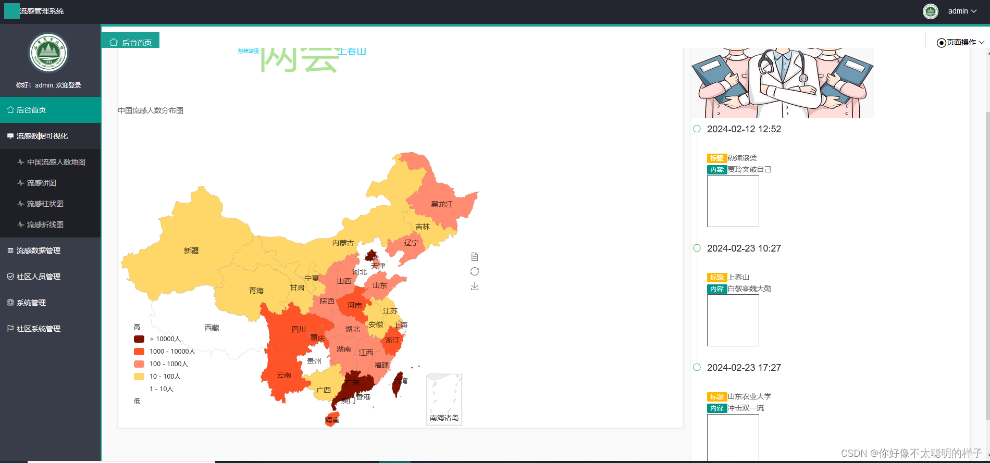The image size is (990, 463).
Task: Click the pulse icon beside 流感柱状图
Action: (x=20, y=204)
